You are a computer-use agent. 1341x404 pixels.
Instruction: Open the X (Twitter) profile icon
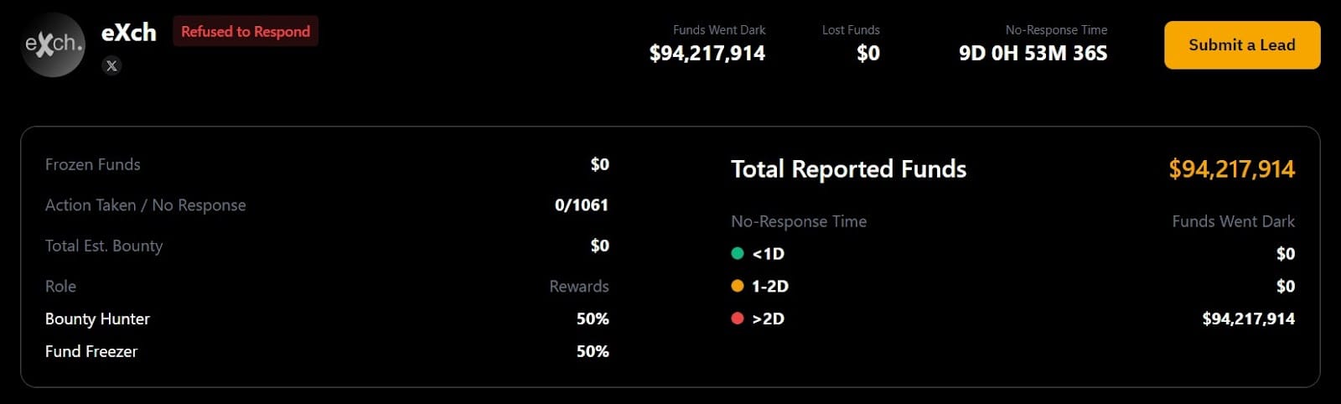pos(111,65)
